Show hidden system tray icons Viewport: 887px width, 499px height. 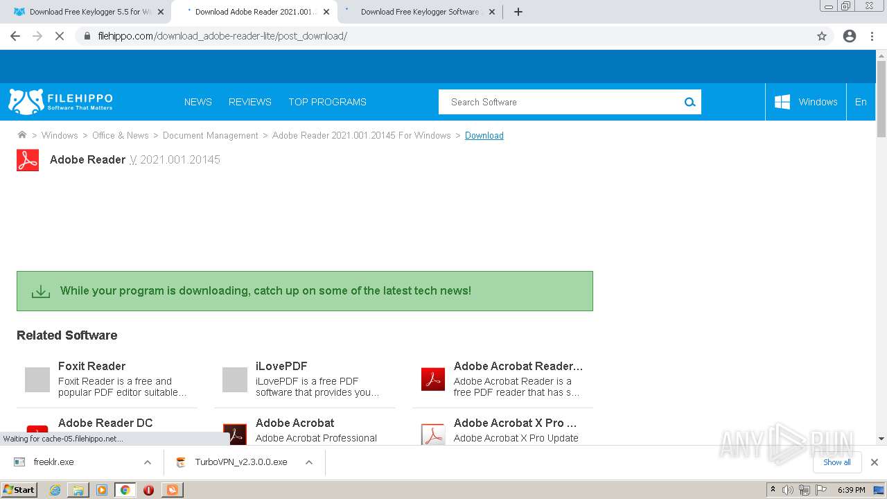point(773,490)
